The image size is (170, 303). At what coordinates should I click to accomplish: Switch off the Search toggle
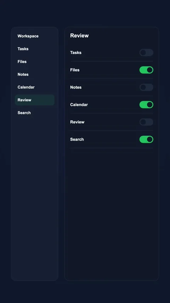[146, 140]
